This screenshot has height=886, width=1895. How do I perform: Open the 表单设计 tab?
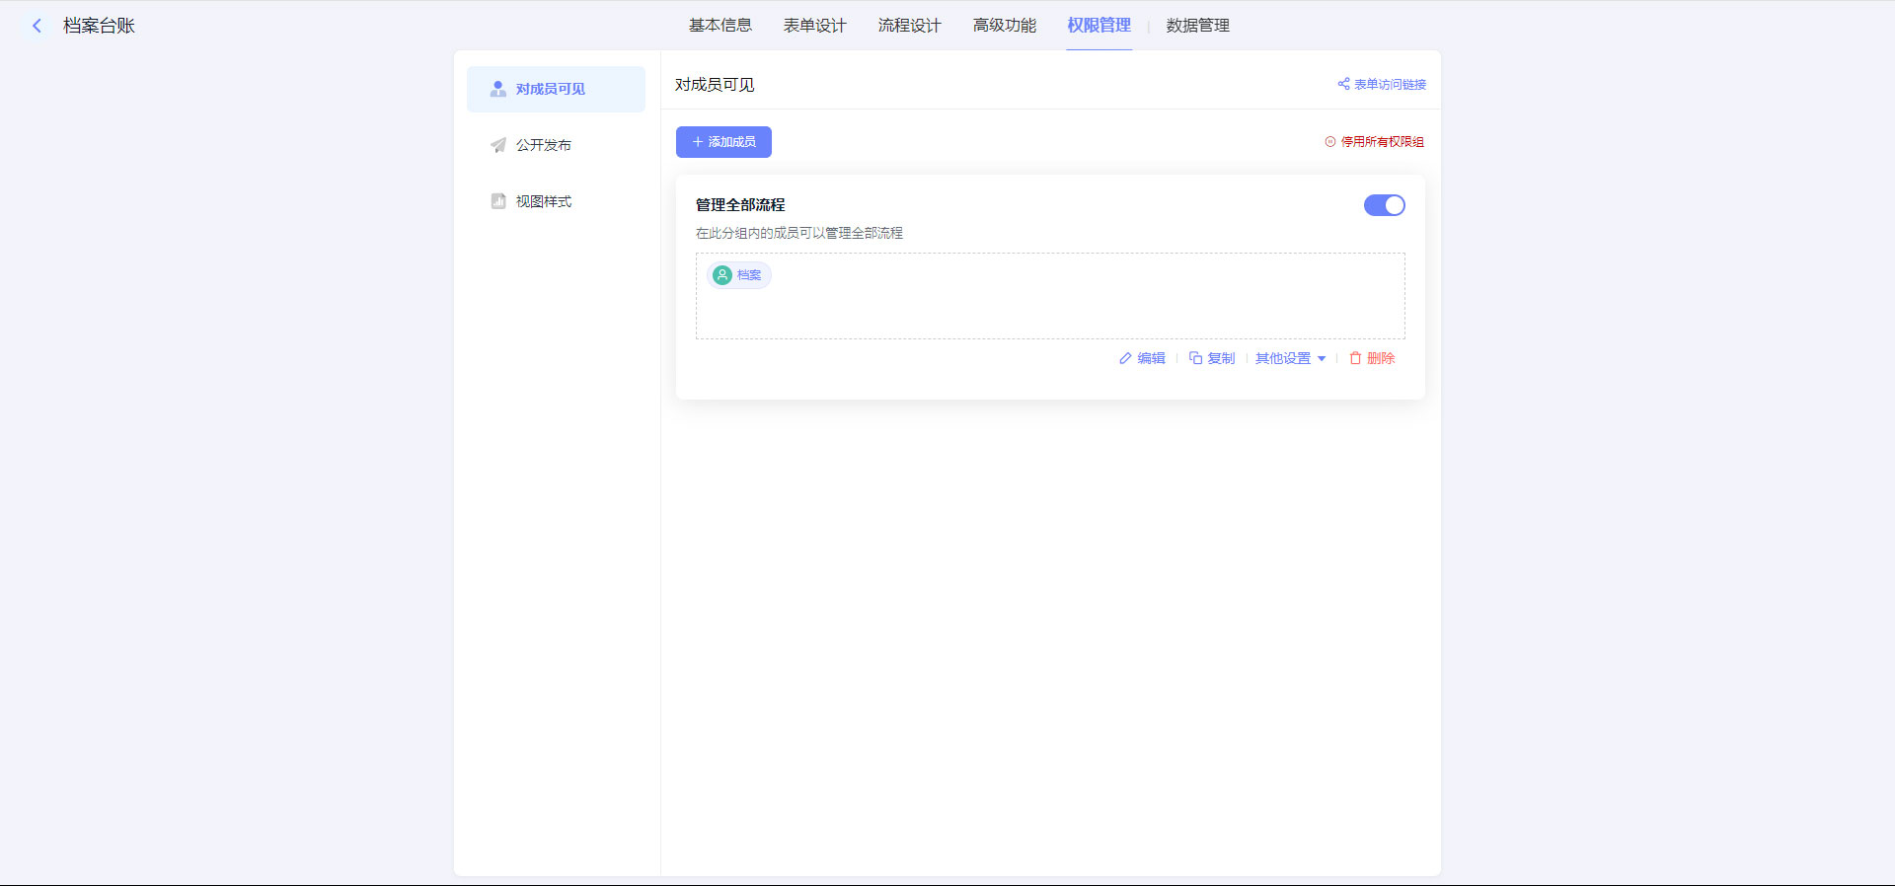pos(814,26)
